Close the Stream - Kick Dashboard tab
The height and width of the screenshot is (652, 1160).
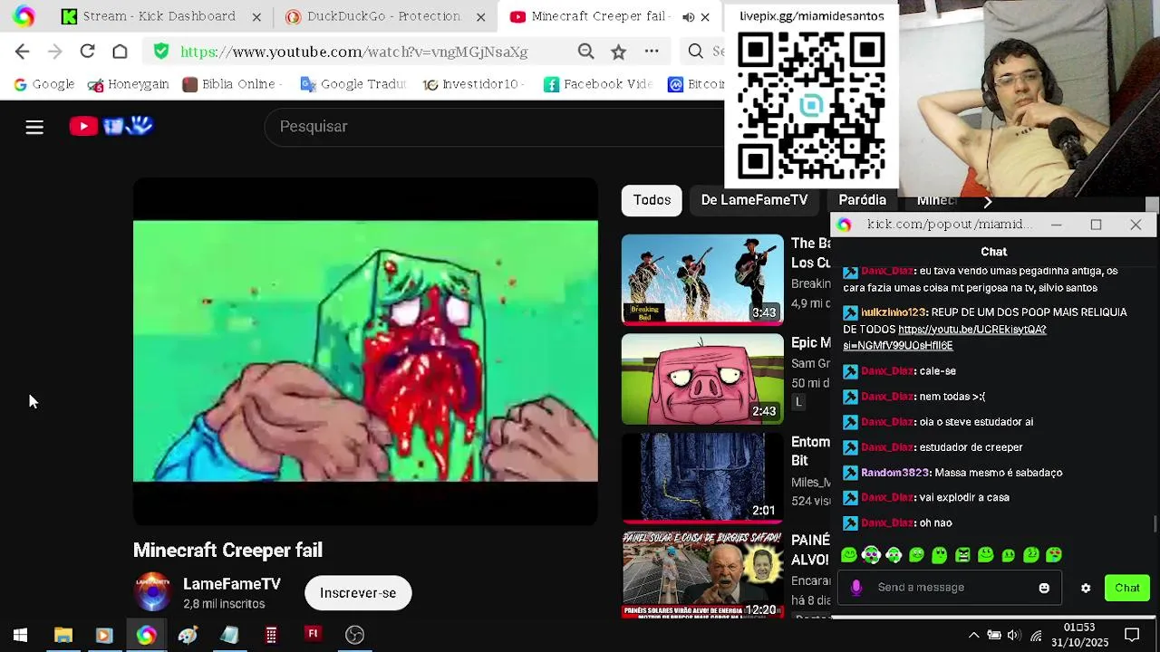pyautogui.click(x=256, y=16)
